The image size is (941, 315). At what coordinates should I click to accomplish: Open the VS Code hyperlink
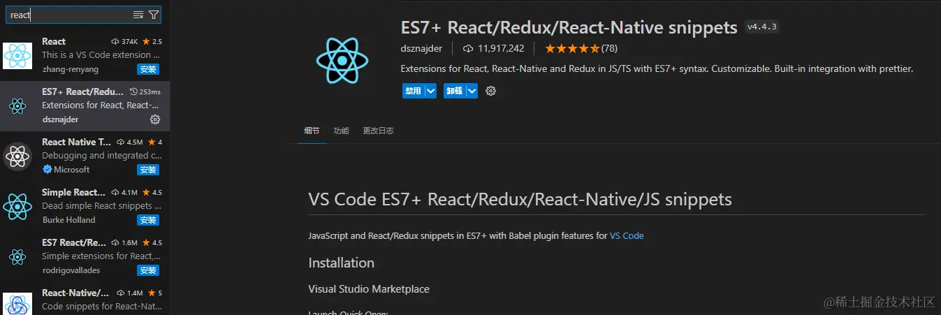tap(627, 235)
